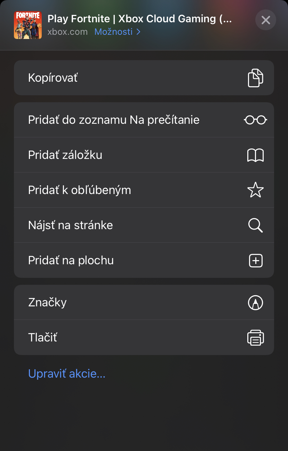This screenshot has width=288, height=451.
Task: Select Nájsť na stránke
Action: click(x=144, y=225)
